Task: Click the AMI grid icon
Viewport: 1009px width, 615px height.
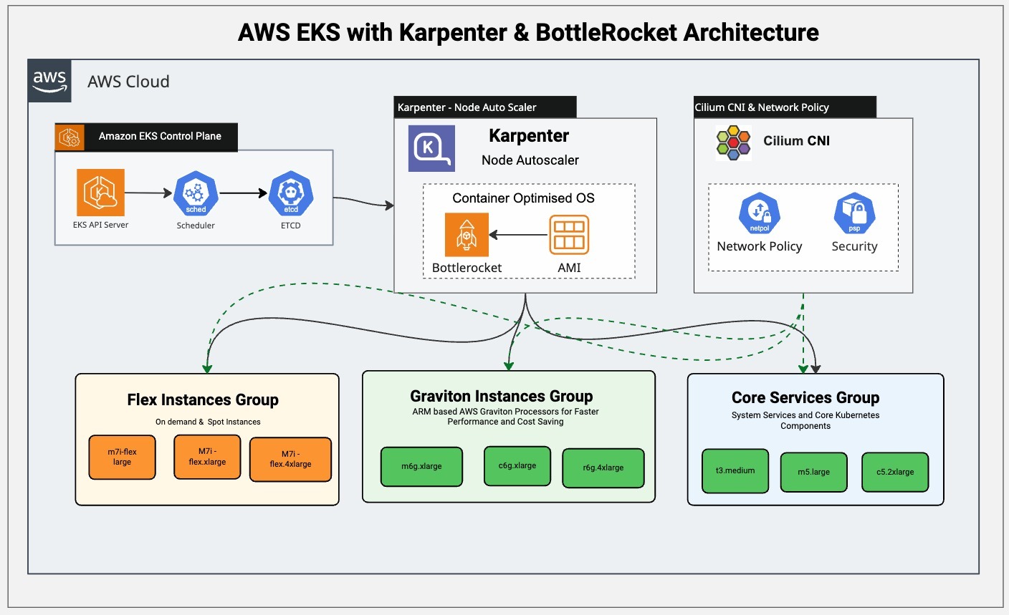Action: click(569, 235)
